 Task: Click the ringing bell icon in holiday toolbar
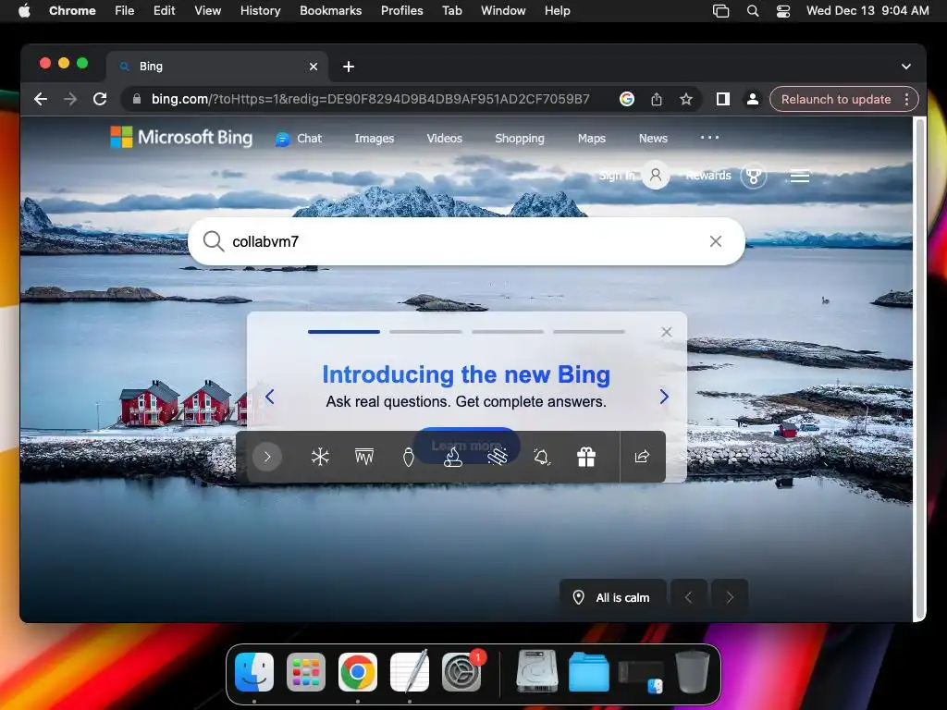tap(542, 457)
